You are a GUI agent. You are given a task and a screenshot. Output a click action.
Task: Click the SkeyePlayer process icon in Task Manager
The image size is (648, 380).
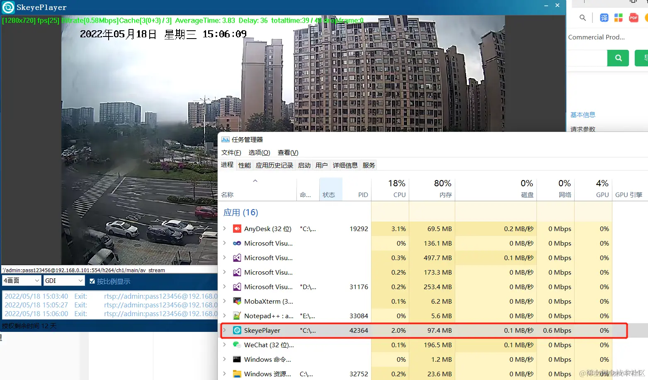(x=237, y=330)
